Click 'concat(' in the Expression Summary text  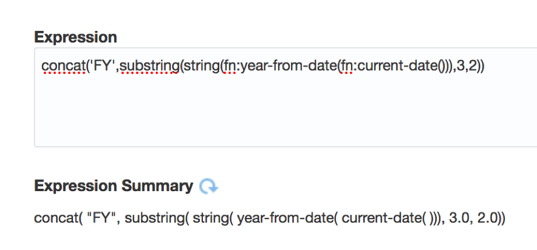pyautogui.click(x=55, y=219)
